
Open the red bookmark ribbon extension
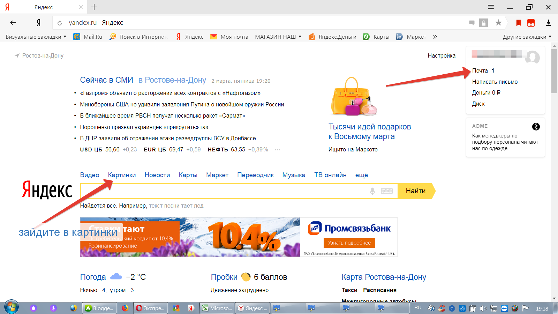[519, 23]
